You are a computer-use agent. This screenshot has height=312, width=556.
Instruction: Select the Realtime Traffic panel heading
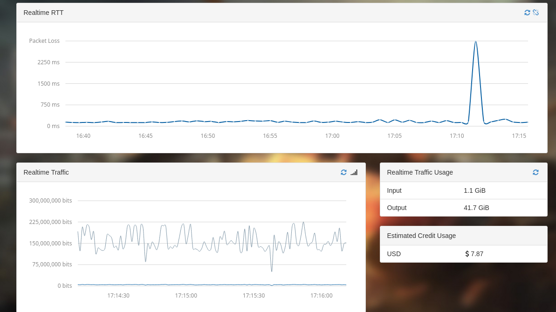46,172
